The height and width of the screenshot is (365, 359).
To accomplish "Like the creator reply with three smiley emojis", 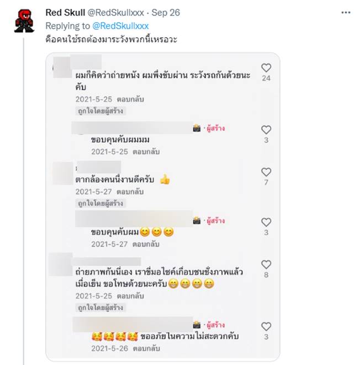I will 266,222.
